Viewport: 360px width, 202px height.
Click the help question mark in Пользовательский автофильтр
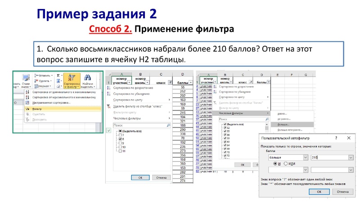tap(336, 138)
